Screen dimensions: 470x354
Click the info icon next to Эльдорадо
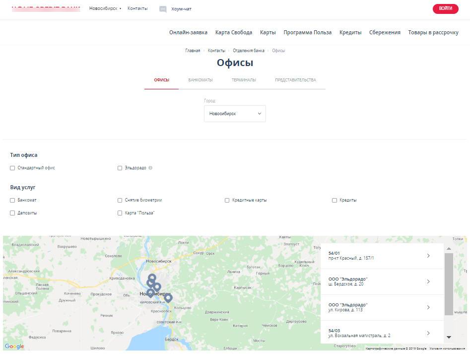tap(150, 168)
